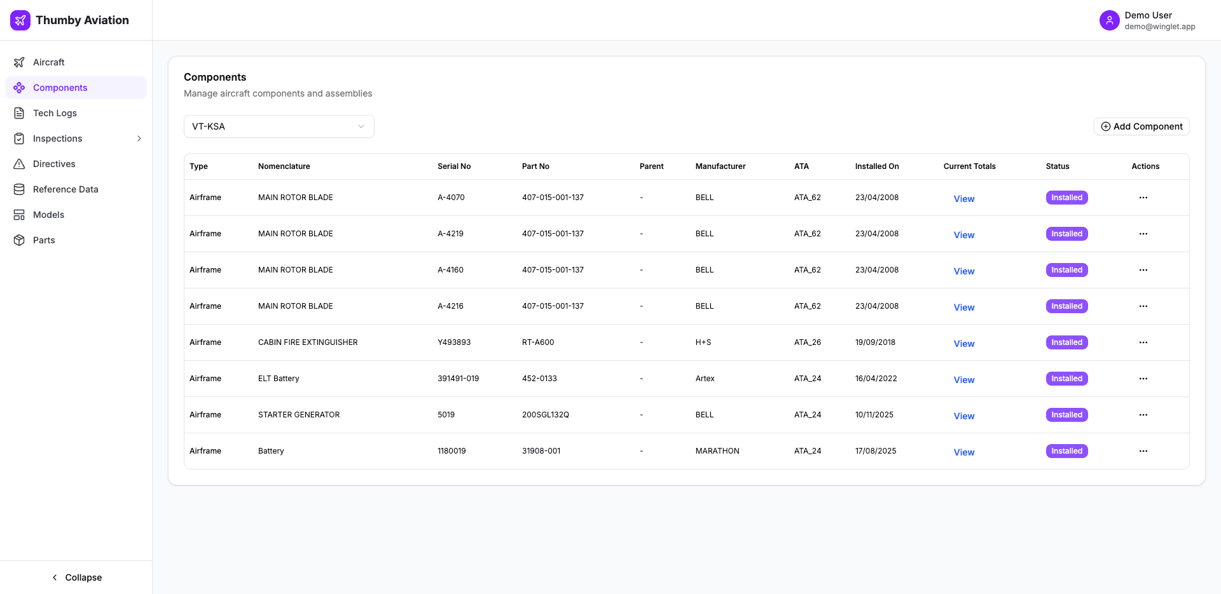Collapse the sidebar navigation
The height and width of the screenshot is (594, 1221).
(x=76, y=577)
